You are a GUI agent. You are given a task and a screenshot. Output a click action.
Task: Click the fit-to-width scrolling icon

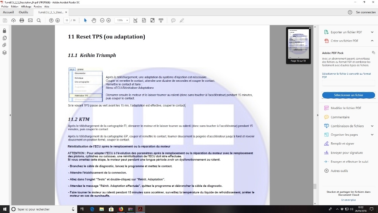coord(135,21)
